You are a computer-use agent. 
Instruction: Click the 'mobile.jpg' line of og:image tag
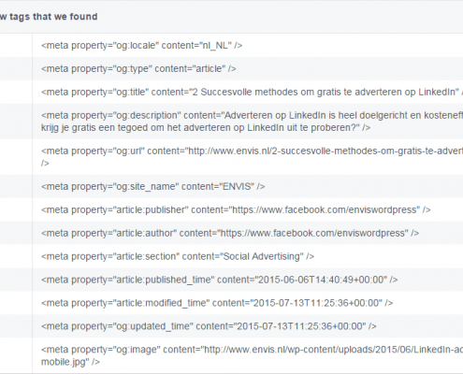click(x=70, y=362)
